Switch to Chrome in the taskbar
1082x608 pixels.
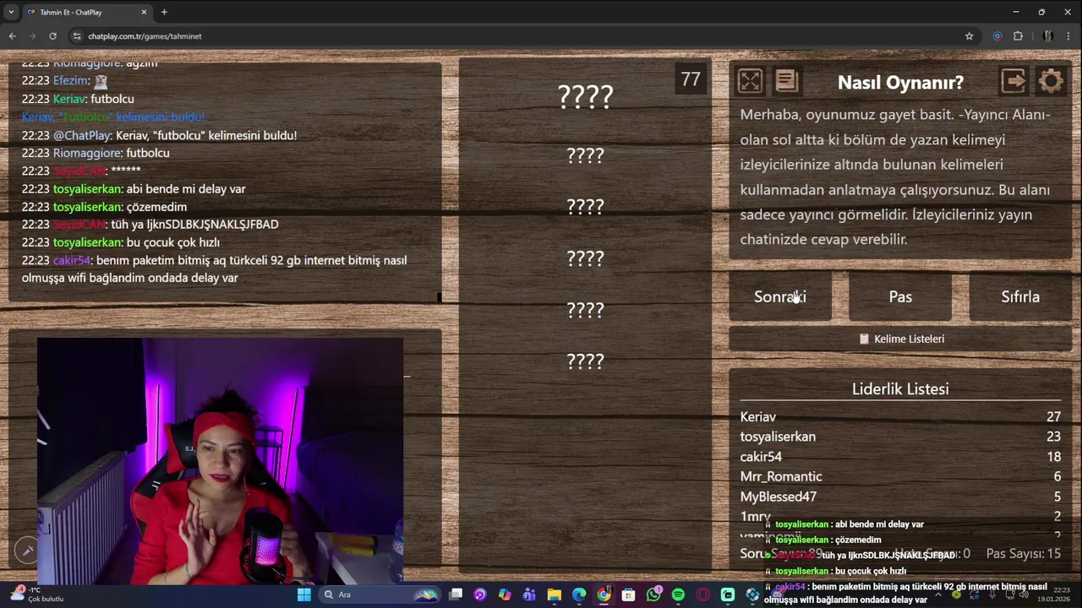pos(604,594)
